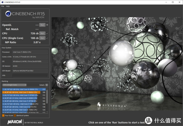Click the orange Your Score swatch
Screen dimensions: 183x126
pos(3,116)
